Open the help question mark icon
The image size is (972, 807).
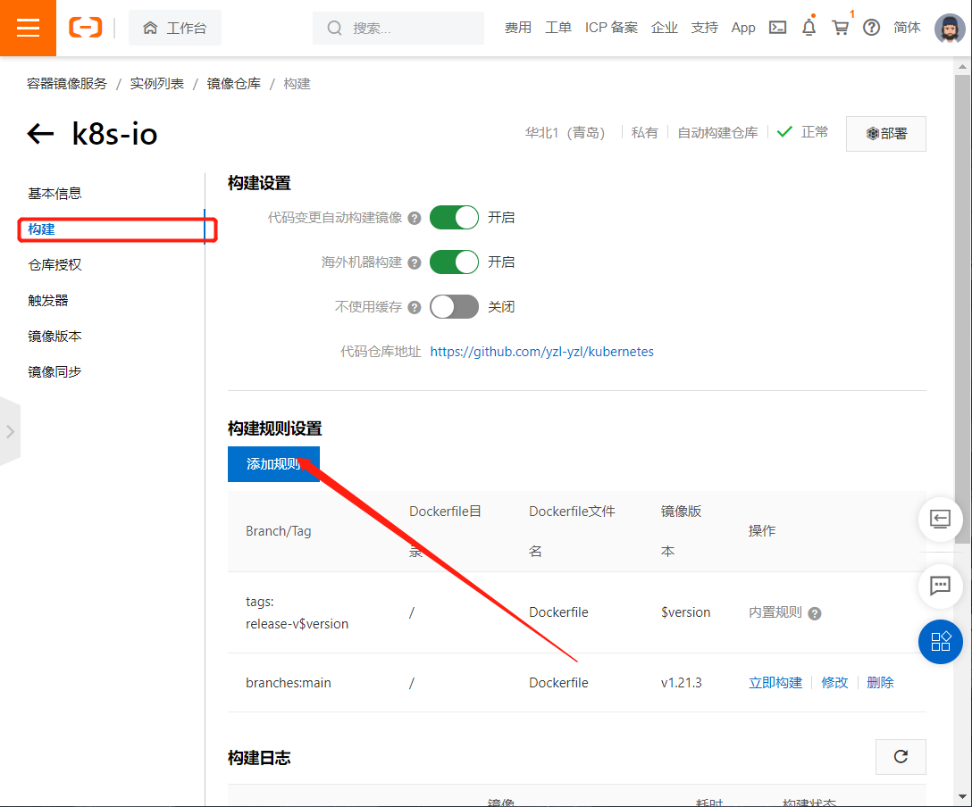pos(871,28)
